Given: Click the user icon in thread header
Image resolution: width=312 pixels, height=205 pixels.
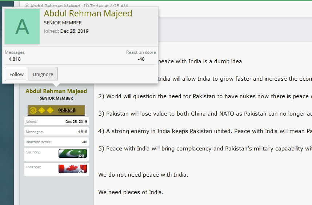Looking at the screenshot, I should pyautogui.click(x=27, y=5).
